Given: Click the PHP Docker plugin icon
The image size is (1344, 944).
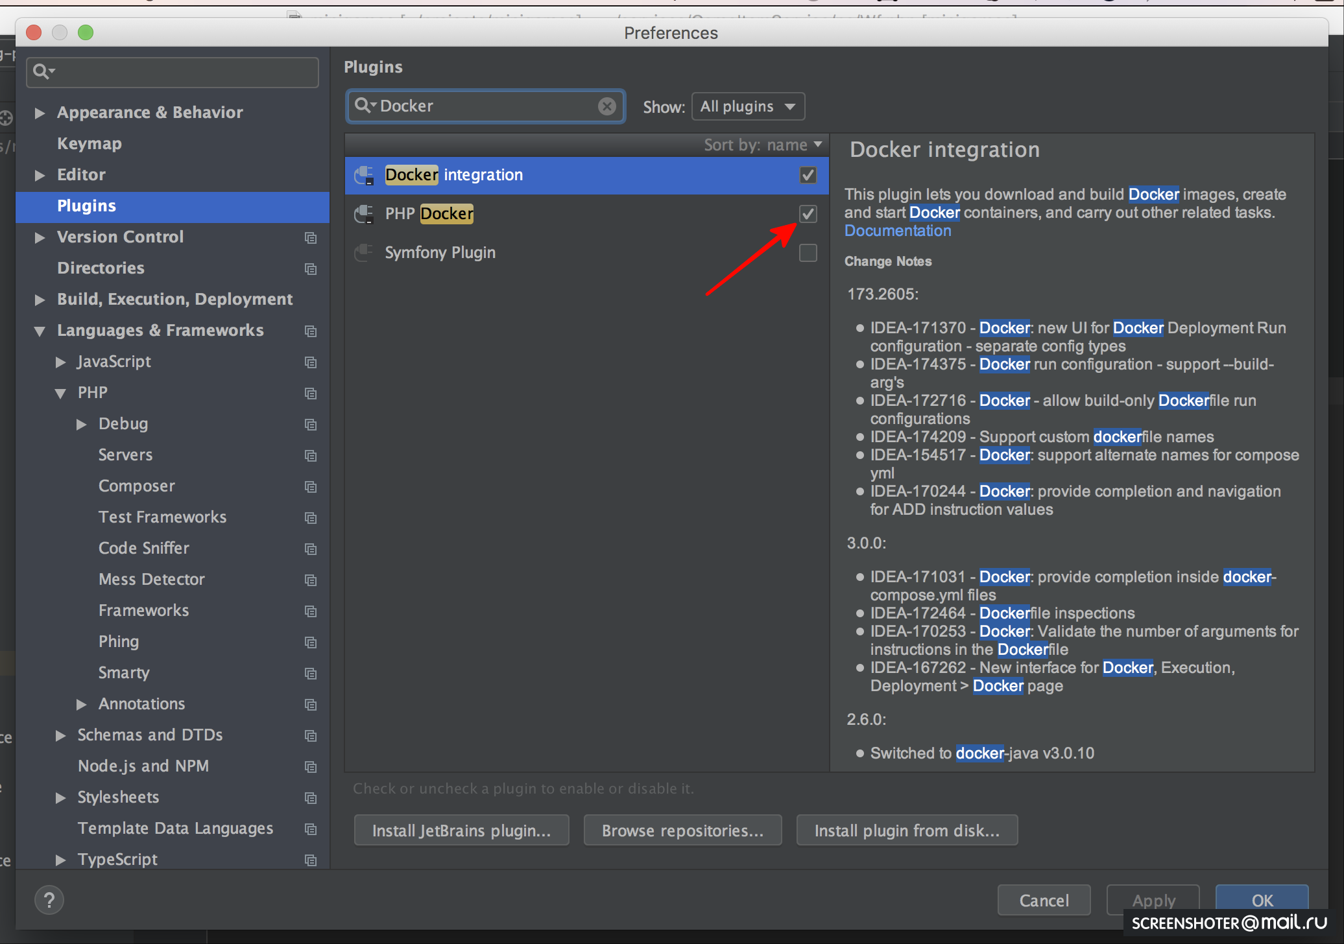Looking at the screenshot, I should tap(364, 214).
